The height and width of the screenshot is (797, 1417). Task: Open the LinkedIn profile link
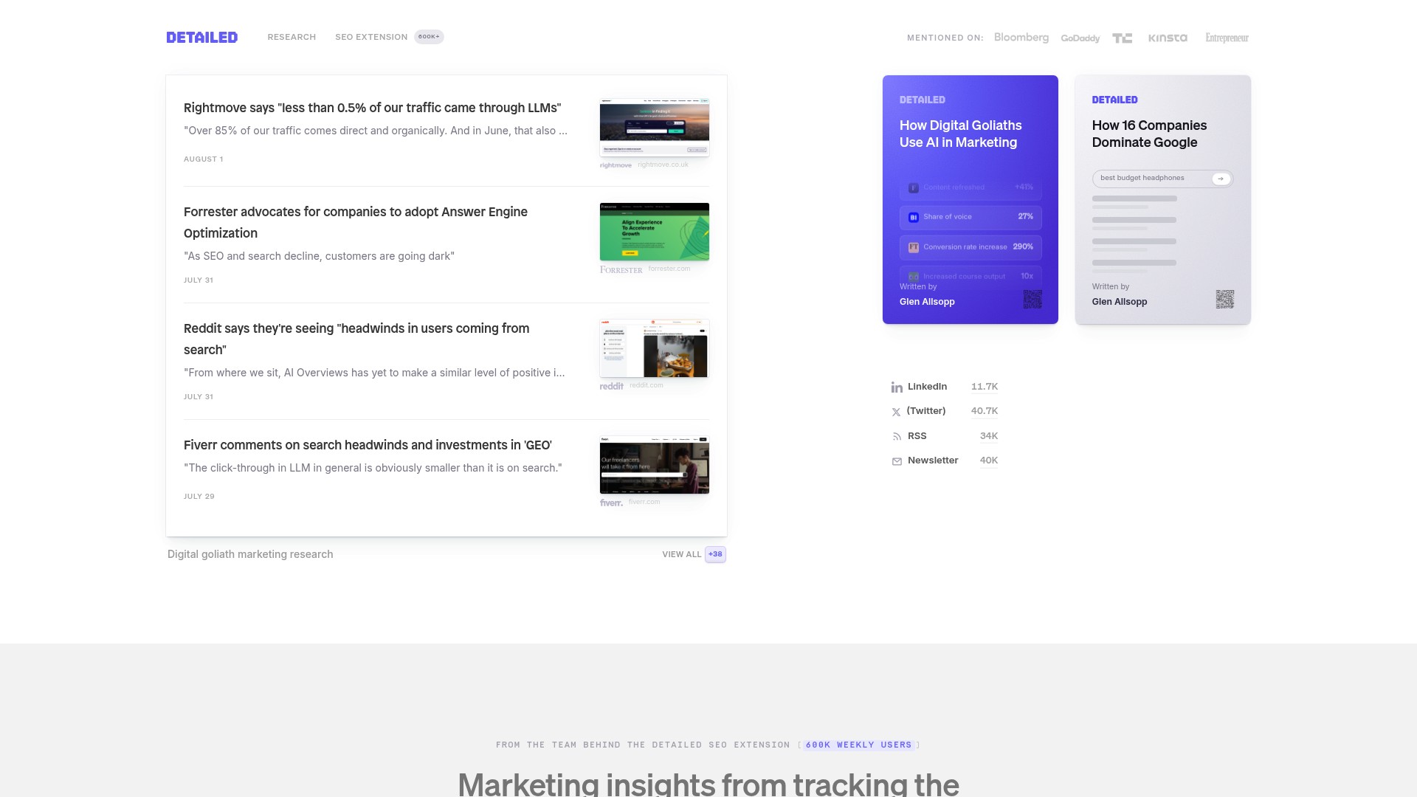927,387
